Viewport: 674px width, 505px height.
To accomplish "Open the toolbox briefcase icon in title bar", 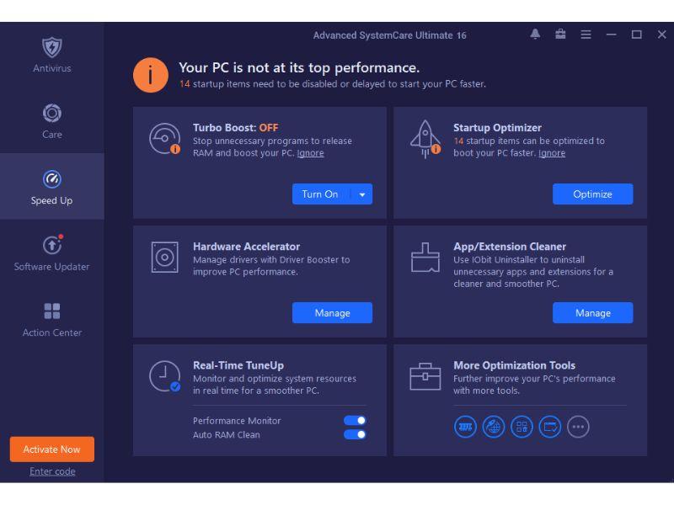I will (x=560, y=35).
